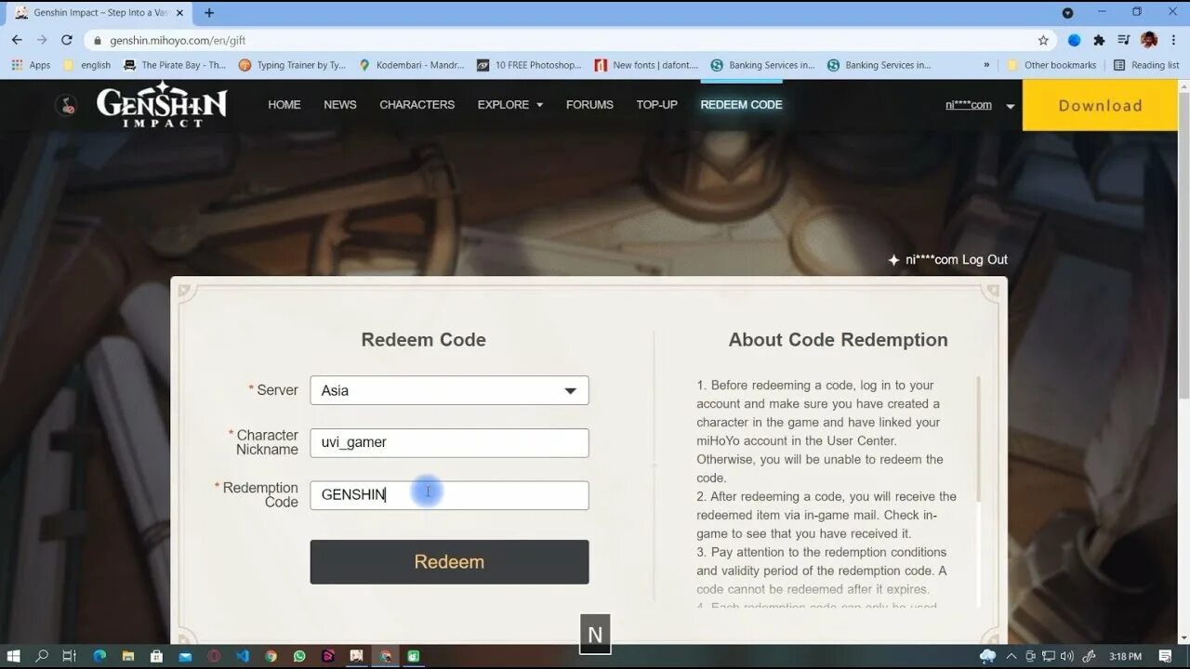Open File Explorer from taskbar
The image size is (1190, 669).
click(128, 656)
